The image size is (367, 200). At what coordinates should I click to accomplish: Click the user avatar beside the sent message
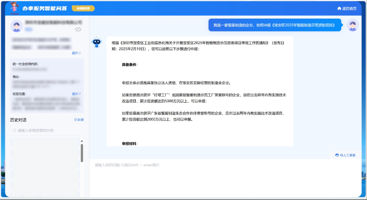[352, 25]
